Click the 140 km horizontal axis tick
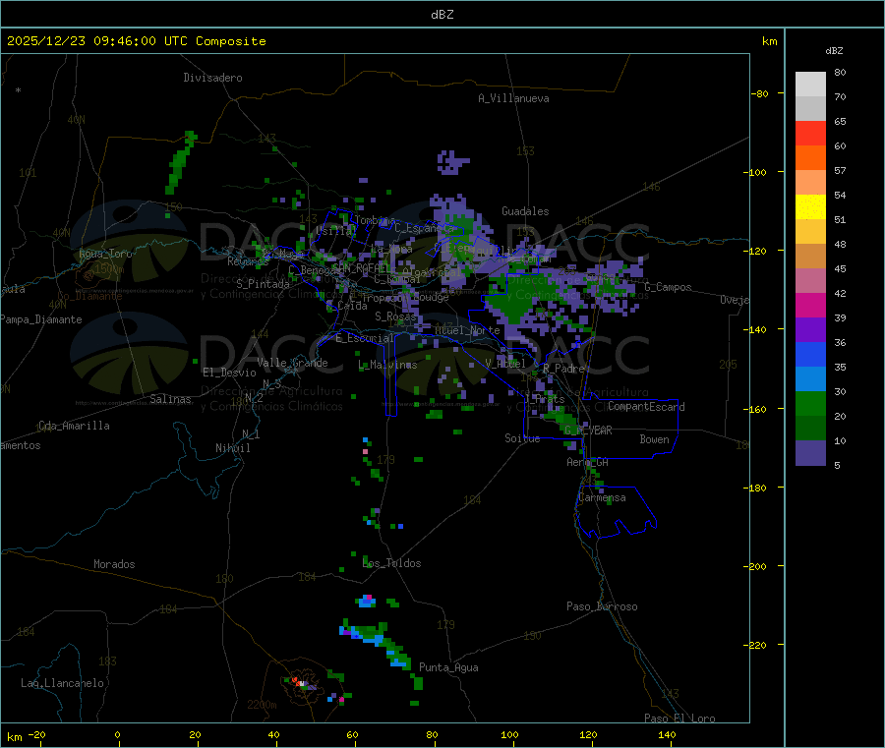 click(x=667, y=734)
